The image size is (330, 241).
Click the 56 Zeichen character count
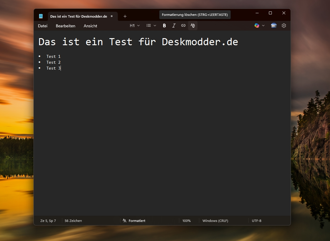coord(73,221)
